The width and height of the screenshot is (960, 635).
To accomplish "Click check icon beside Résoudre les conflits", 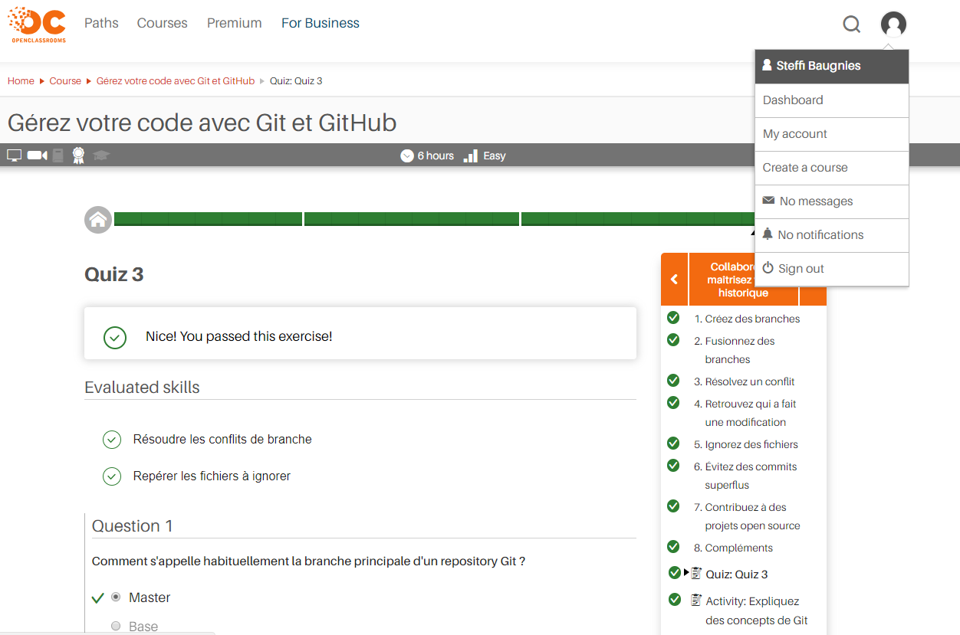I will (x=112, y=440).
